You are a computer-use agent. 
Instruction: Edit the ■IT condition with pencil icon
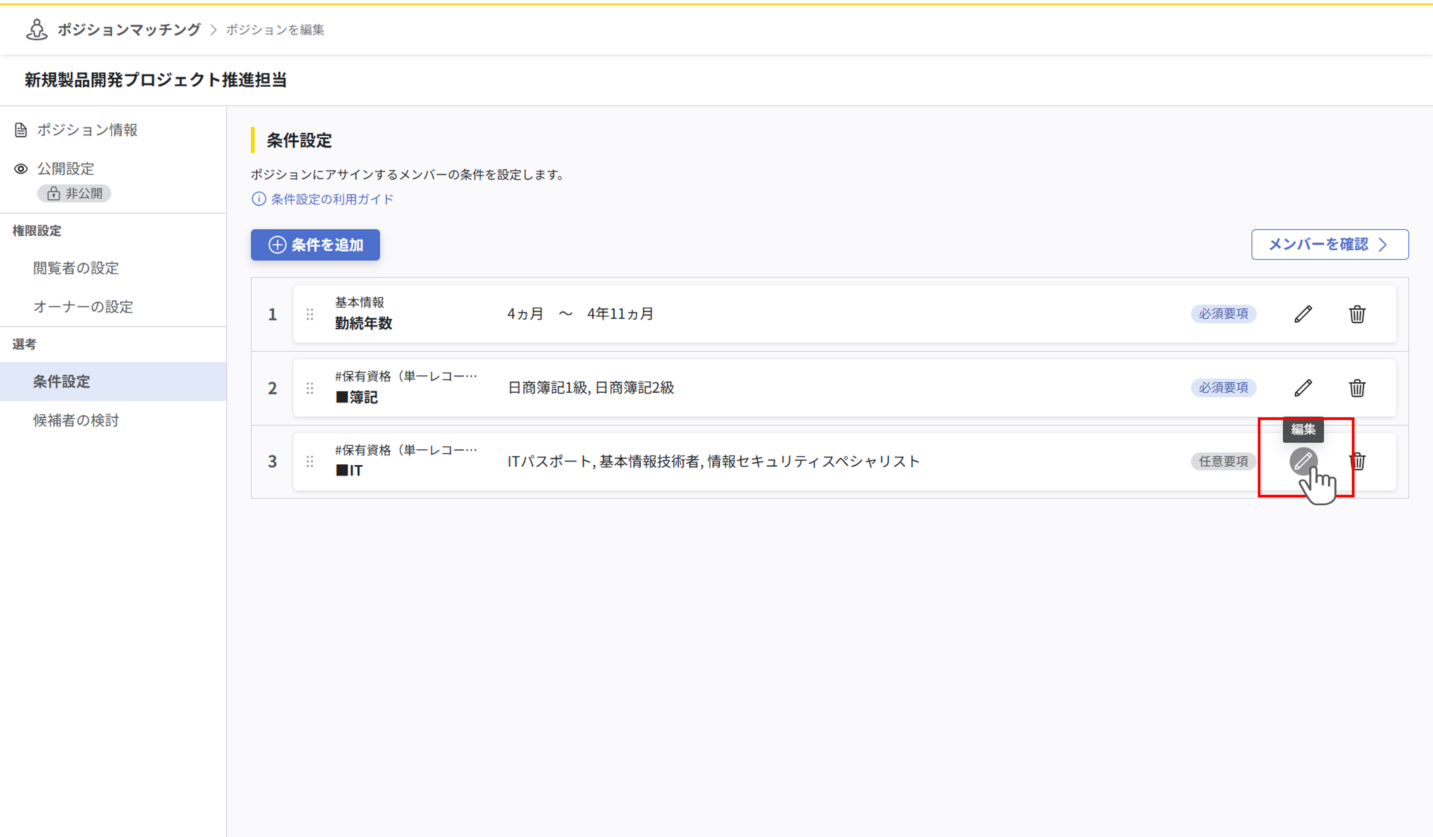[x=1303, y=461]
